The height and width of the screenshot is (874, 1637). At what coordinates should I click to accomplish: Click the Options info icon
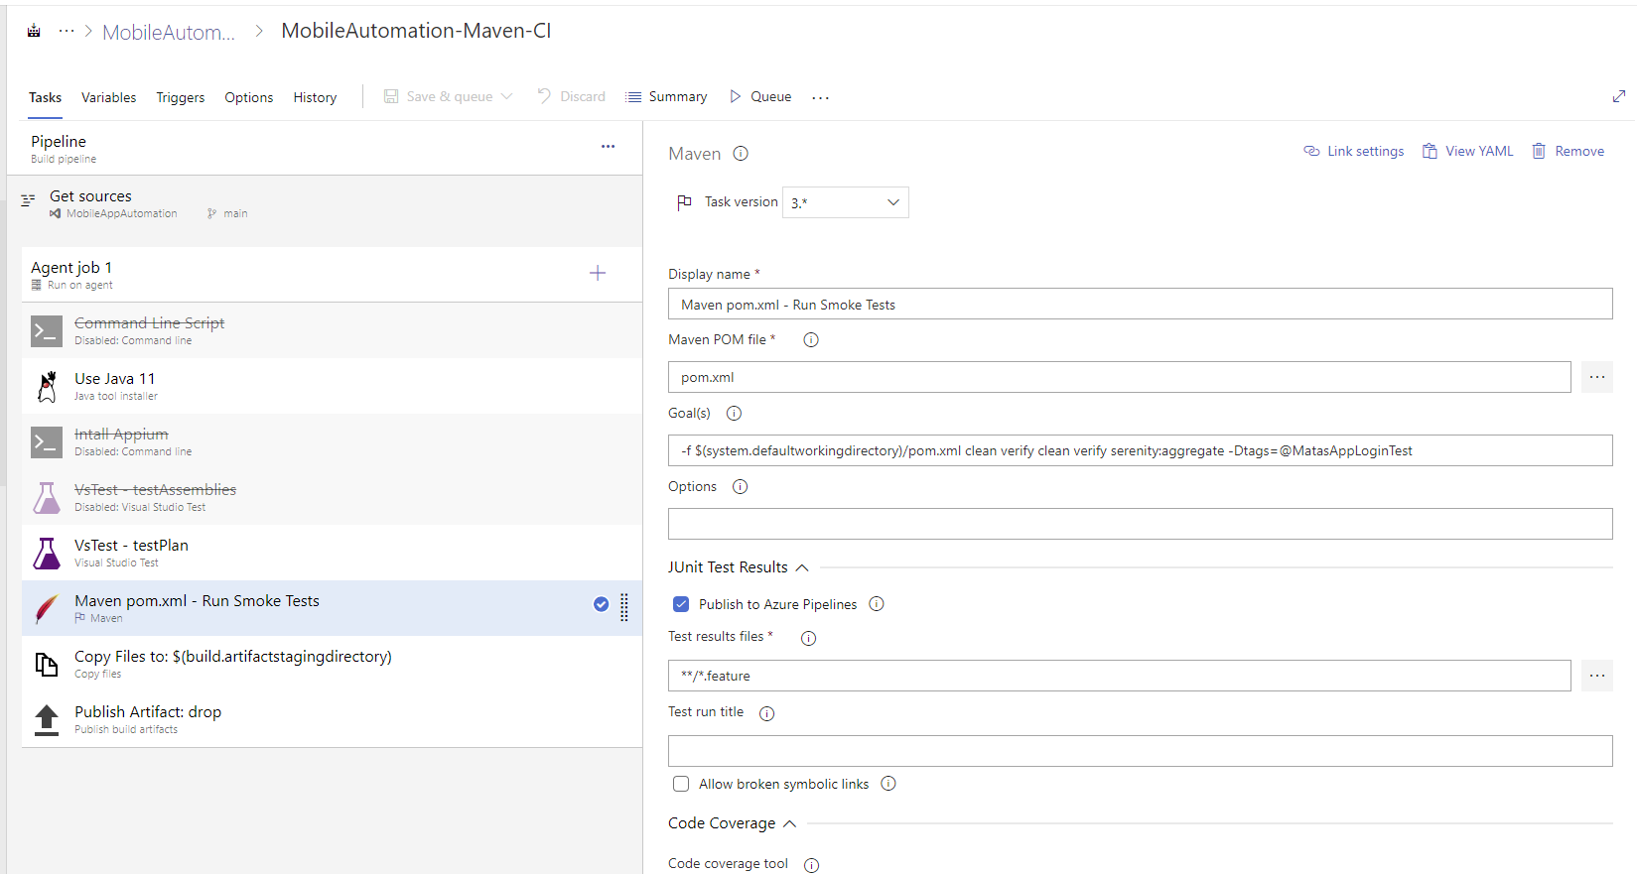pyautogui.click(x=740, y=487)
